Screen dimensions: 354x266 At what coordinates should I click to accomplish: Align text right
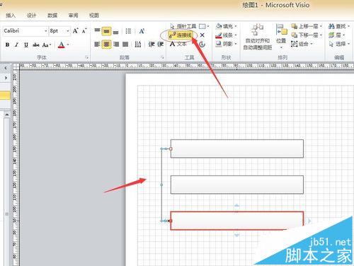(x=116, y=45)
